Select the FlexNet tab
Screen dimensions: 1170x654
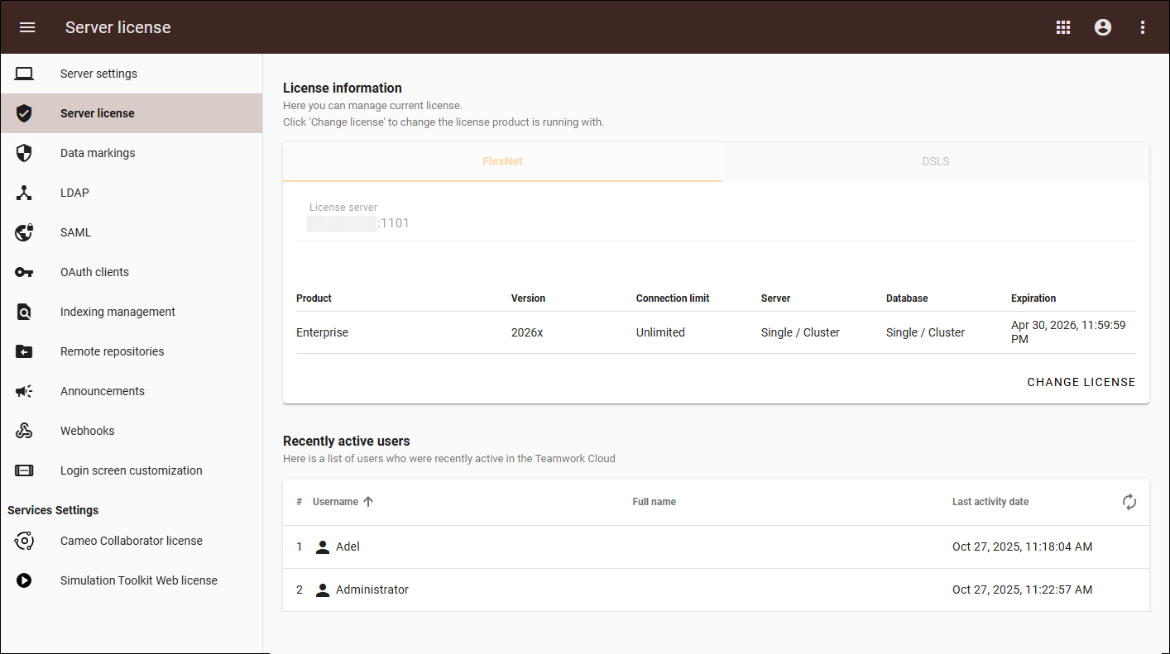pyautogui.click(x=502, y=161)
